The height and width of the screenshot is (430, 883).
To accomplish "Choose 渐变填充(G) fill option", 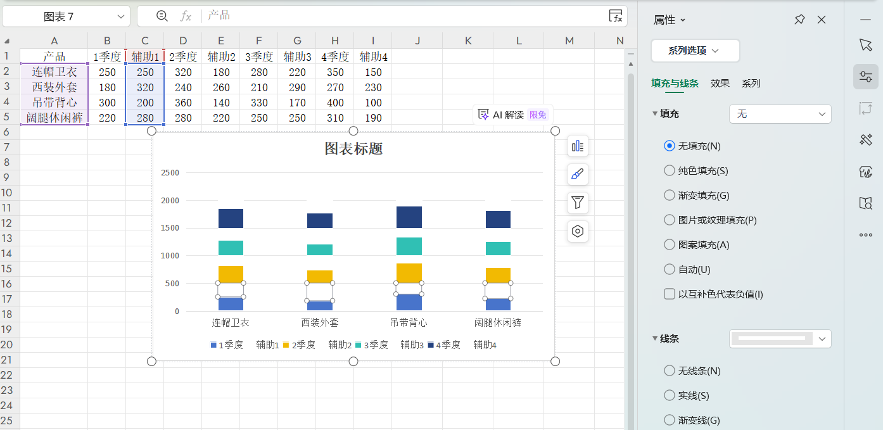I will click(670, 195).
